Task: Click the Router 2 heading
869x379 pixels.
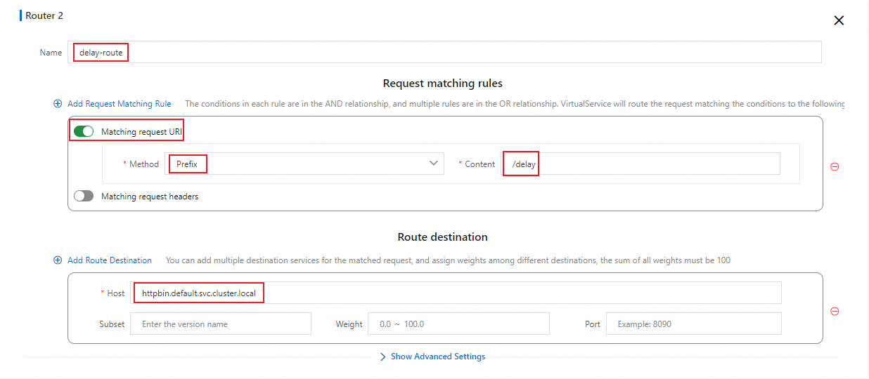Action: 44,15
